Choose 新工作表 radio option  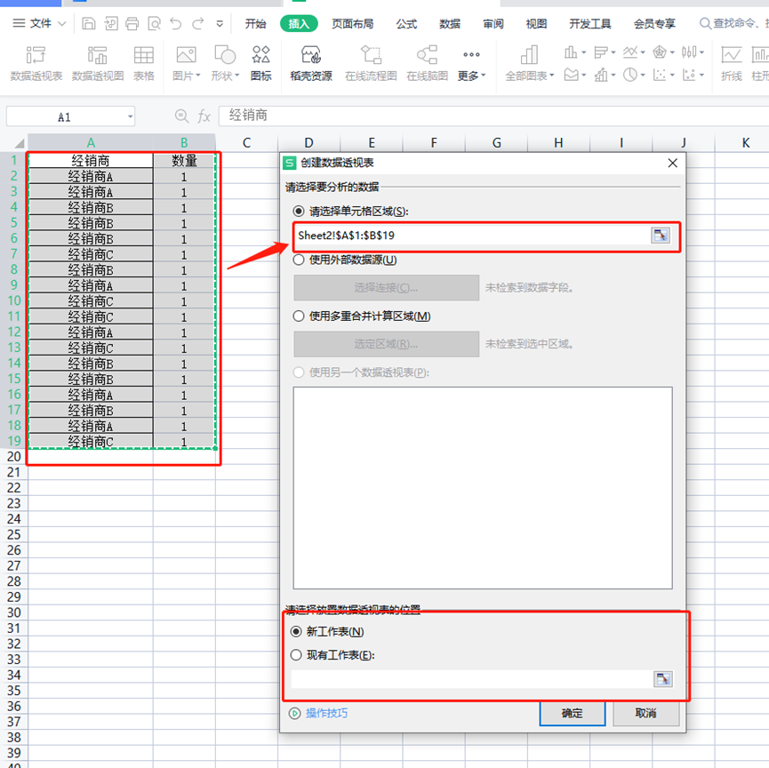click(296, 632)
